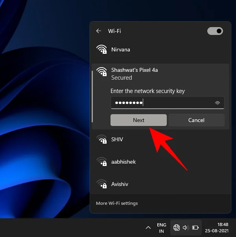Click the Shashwat's Pixel 4a signal icon

click(x=101, y=72)
